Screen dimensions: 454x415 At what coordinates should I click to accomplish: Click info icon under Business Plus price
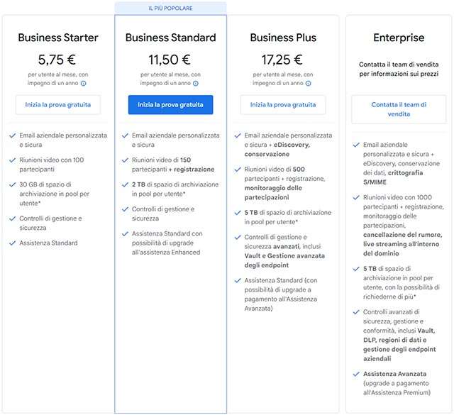tap(307, 83)
